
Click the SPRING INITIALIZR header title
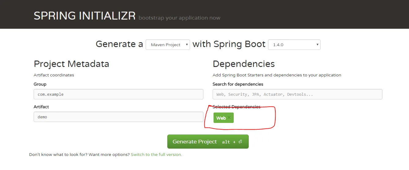pyautogui.click(x=84, y=16)
